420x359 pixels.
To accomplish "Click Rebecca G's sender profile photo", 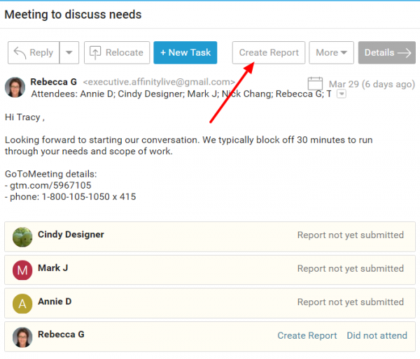I will pyautogui.click(x=15, y=87).
